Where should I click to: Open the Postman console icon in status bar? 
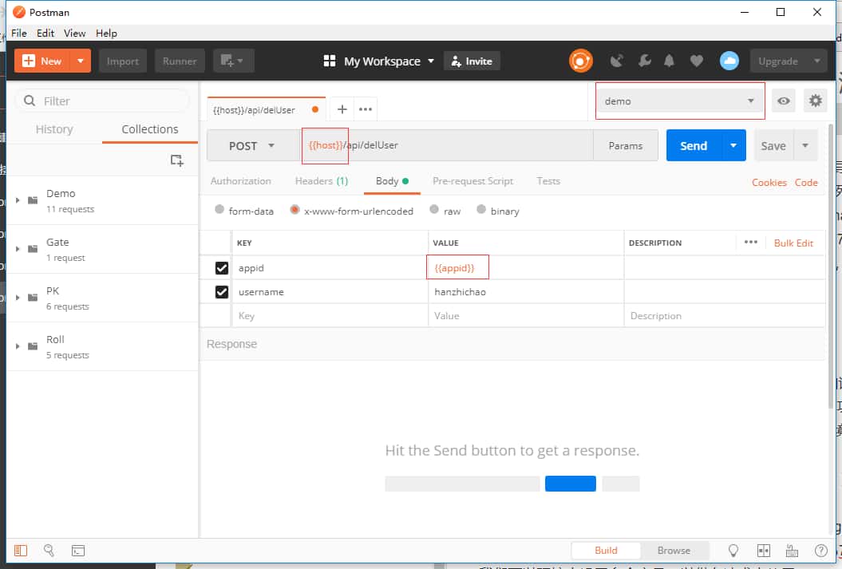coord(78,550)
